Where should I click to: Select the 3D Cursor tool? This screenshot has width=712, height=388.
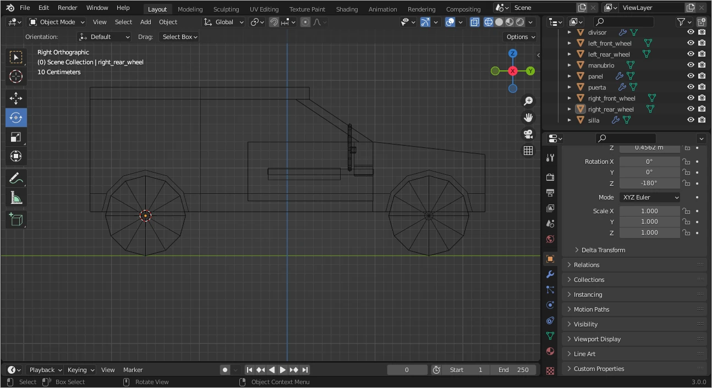click(x=16, y=76)
